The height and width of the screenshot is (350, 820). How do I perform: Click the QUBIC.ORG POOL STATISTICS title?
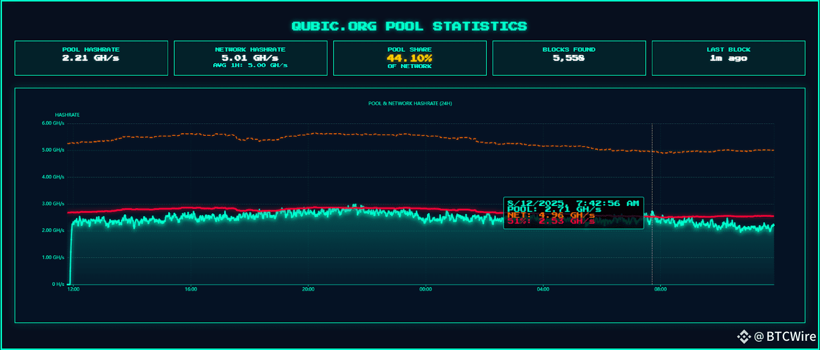click(409, 26)
